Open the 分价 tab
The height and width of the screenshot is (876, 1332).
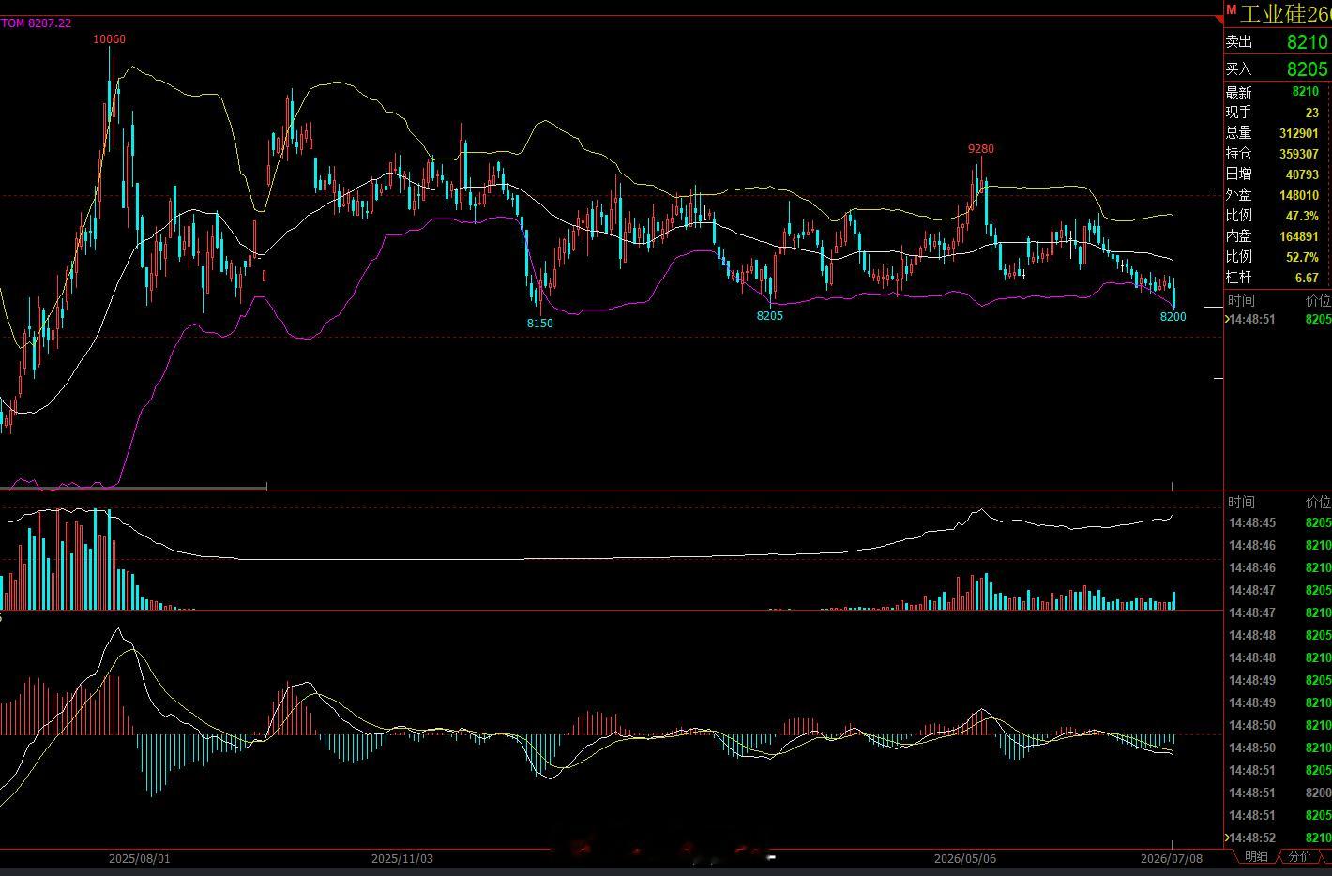(1299, 856)
